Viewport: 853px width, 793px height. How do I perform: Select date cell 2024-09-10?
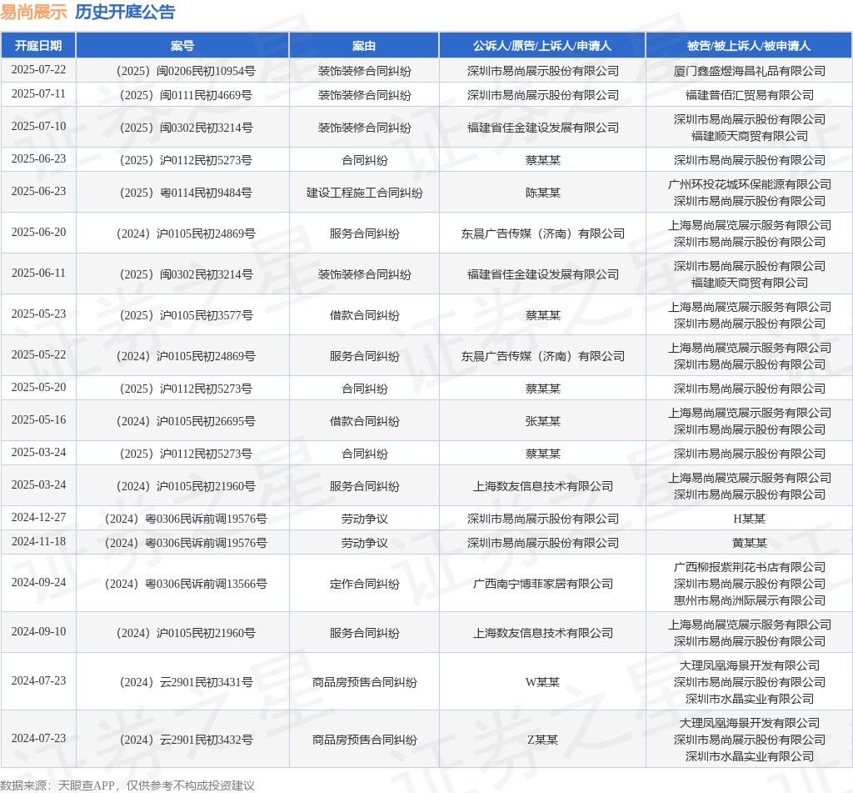click(x=38, y=631)
